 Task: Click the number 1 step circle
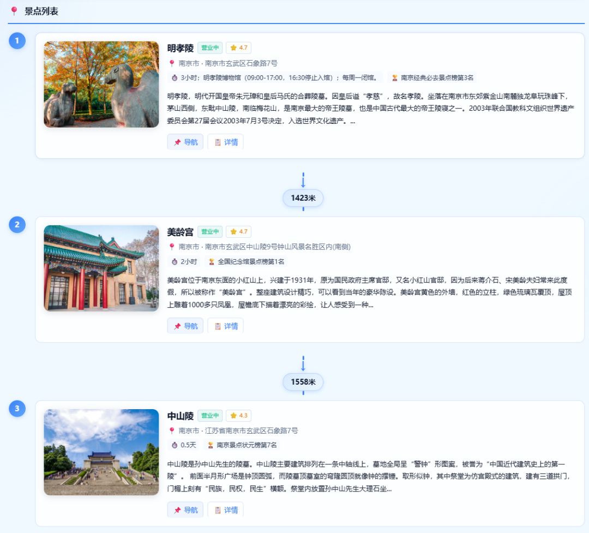tap(17, 40)
